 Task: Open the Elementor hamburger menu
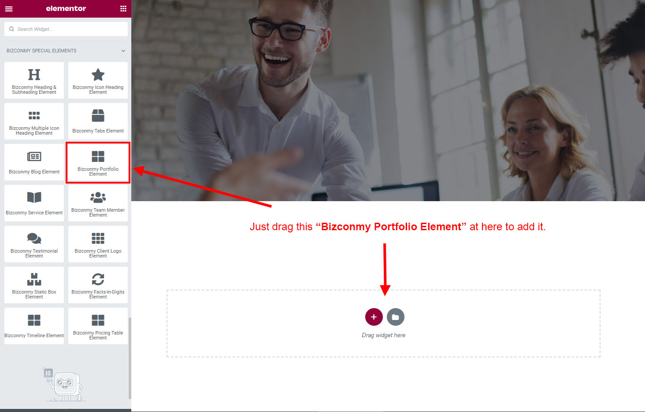(9, 9)
